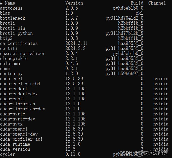Click the contourpy package name
Image resolution: width=172 pixels, height=158 pixels.
click(11, 74)
